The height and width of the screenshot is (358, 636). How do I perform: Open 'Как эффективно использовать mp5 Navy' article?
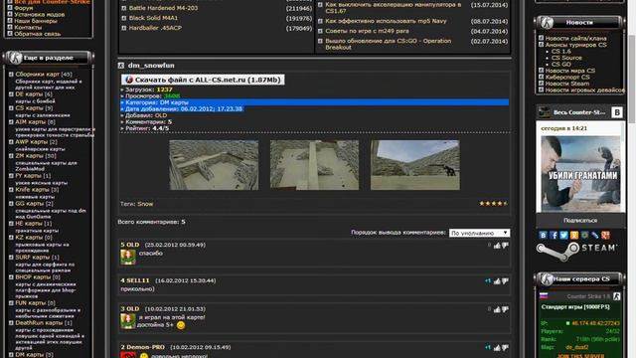click(x=386, y=21)
